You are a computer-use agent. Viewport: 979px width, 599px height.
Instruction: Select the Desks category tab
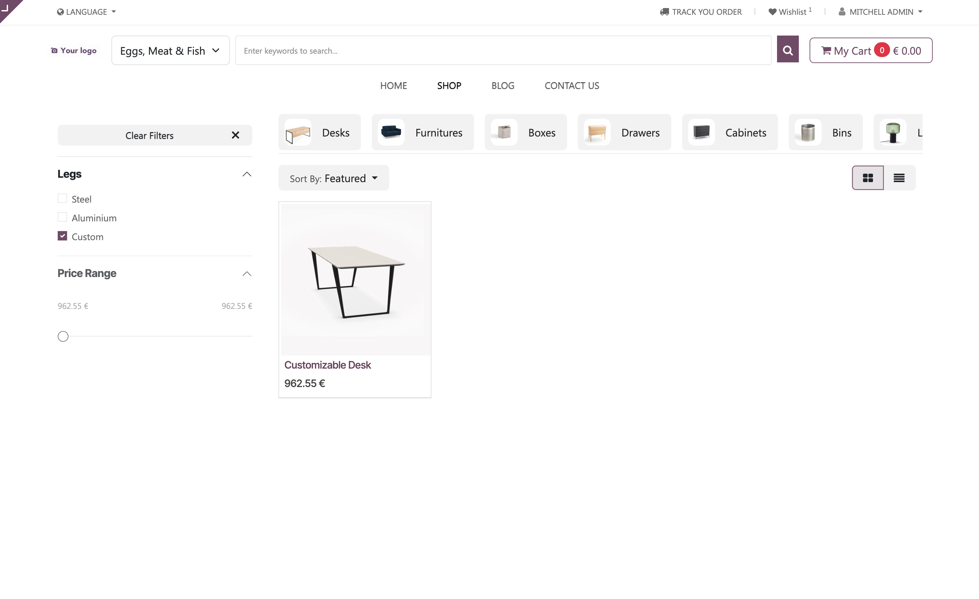click(x=319, y=132)
